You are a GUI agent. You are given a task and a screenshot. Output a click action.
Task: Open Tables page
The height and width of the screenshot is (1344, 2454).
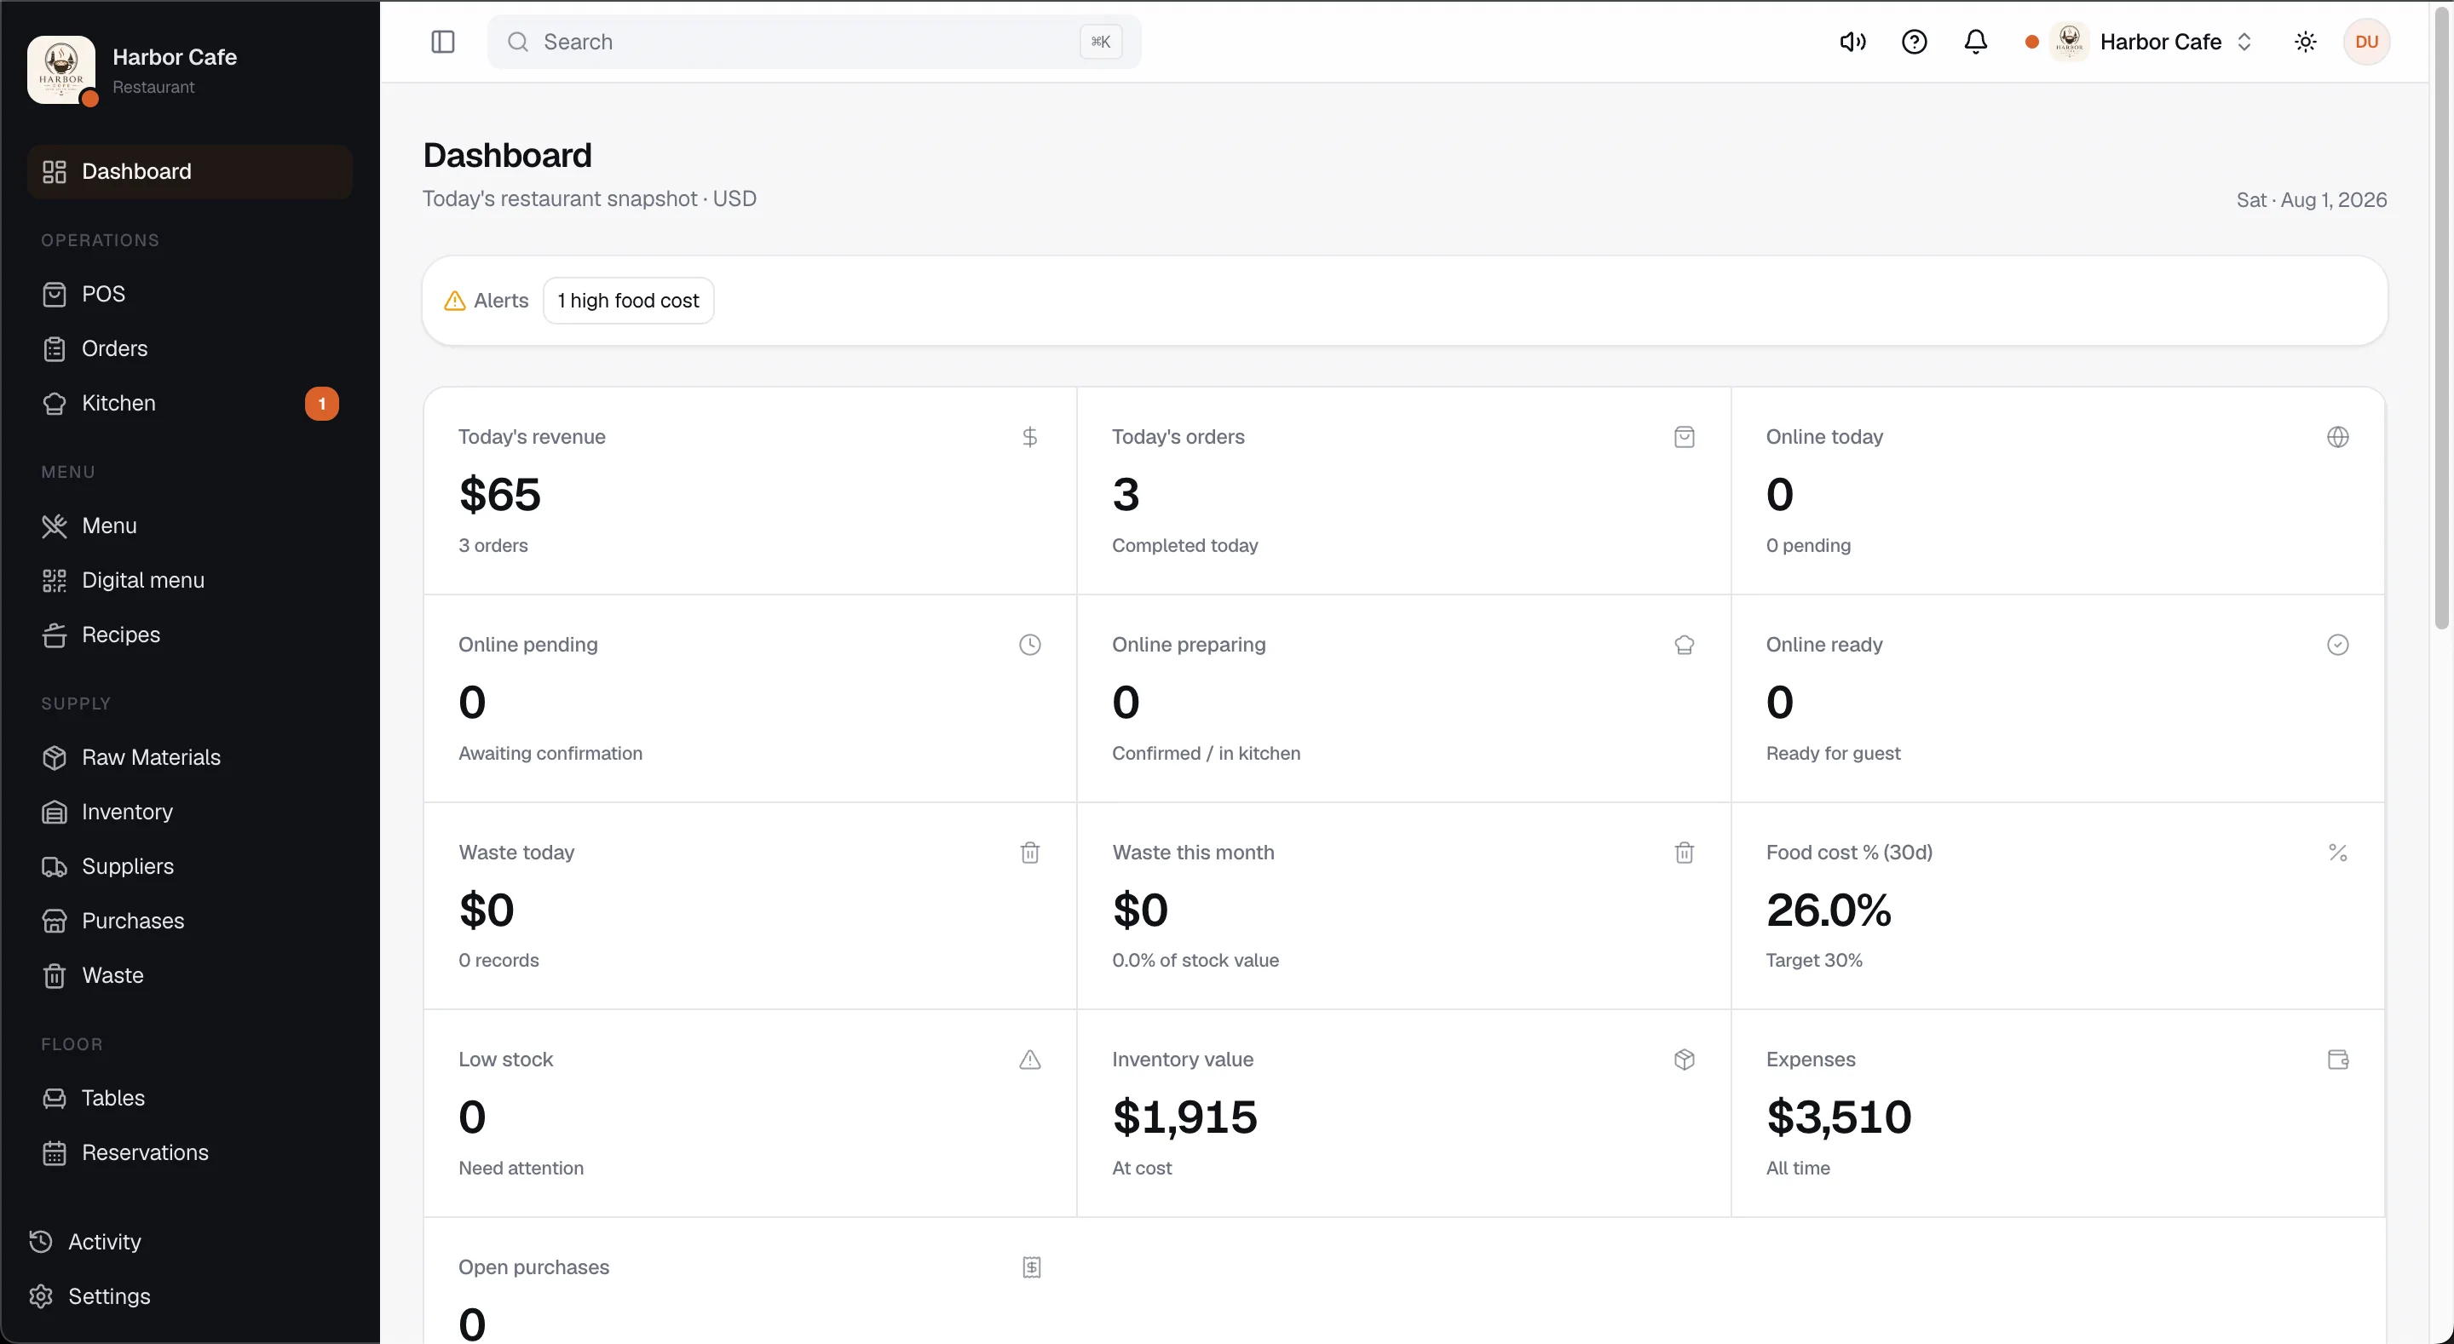[x=191, y=1098]
